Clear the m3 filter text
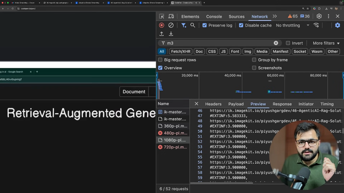This screenshot has width=344, height=193. tap(276, 43)
